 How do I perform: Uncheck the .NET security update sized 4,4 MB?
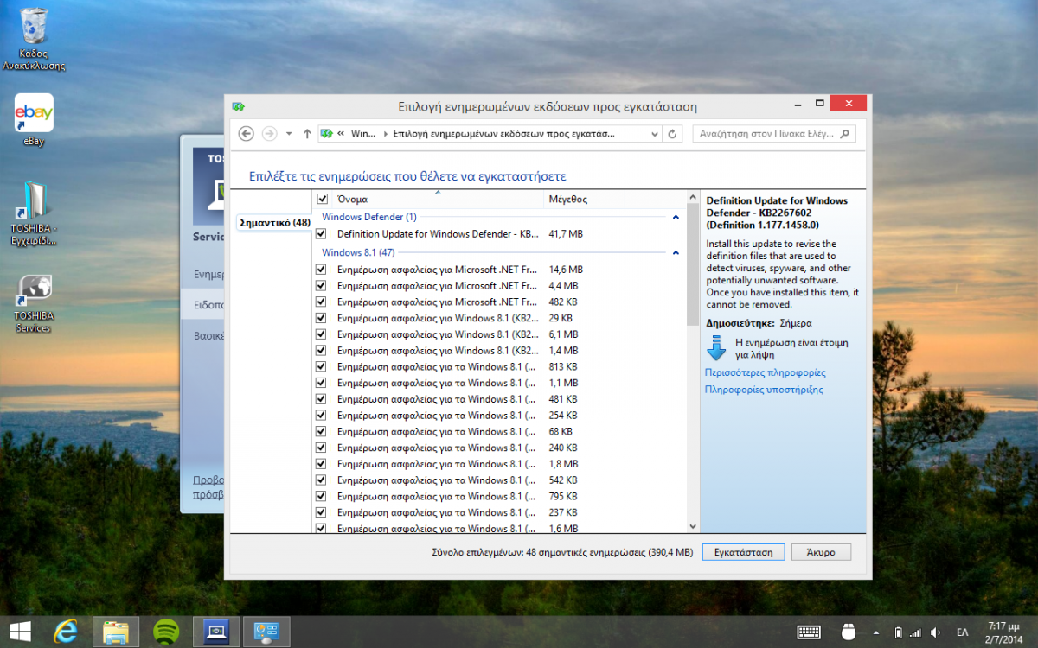pos(322,286)
